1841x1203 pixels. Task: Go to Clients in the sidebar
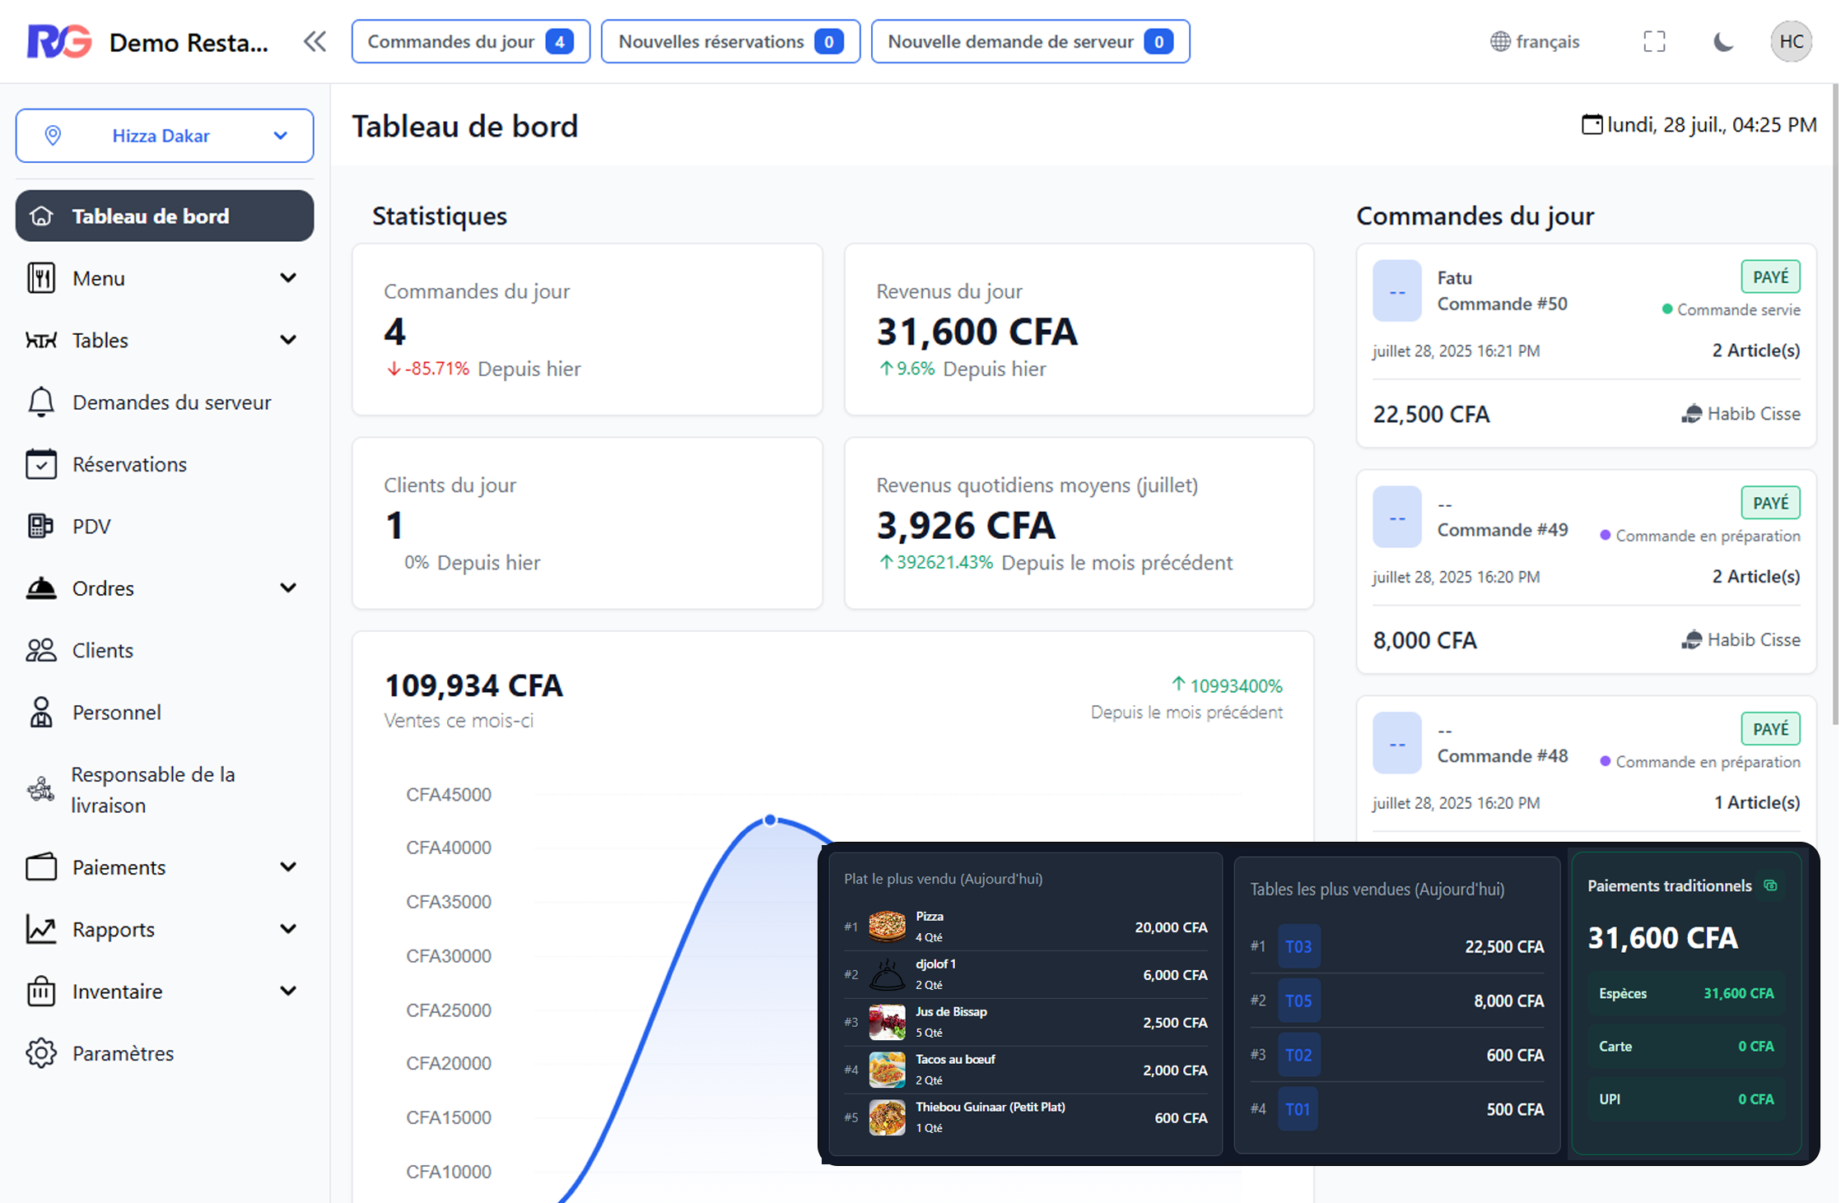(x=102, y=650)
